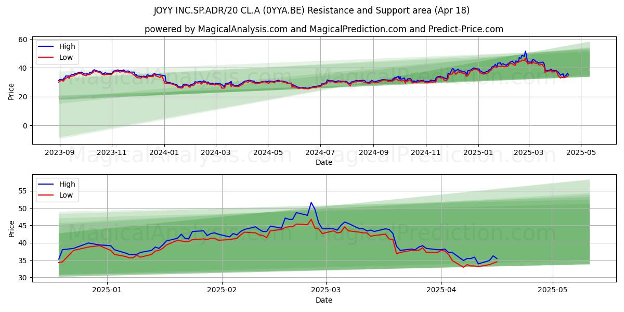Click the 'Price' axis label of bottom chart
Image resolution: width=624 pixels, height=312 pixels.
click(x=11, y=228)
